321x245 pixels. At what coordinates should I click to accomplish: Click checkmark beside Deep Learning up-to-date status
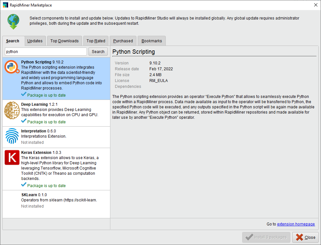23,121
